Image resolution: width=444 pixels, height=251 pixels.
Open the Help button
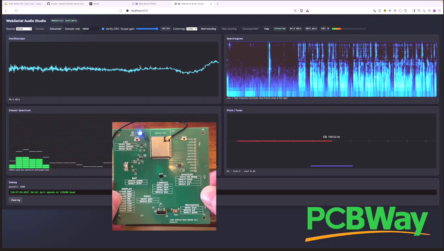(x=266, y=29)
